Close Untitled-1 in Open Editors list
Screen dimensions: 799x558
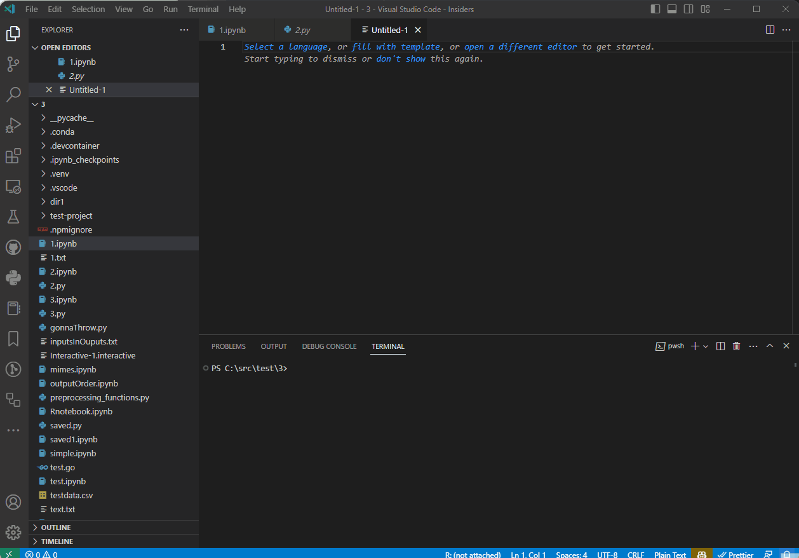point(49,90)
